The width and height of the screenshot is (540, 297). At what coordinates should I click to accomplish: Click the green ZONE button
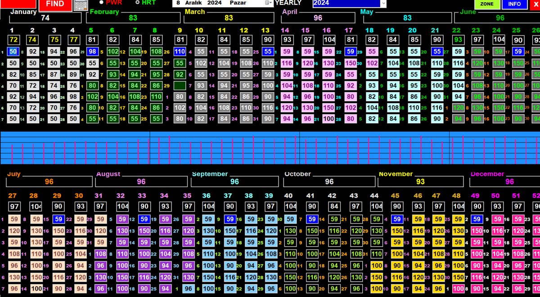487,4
